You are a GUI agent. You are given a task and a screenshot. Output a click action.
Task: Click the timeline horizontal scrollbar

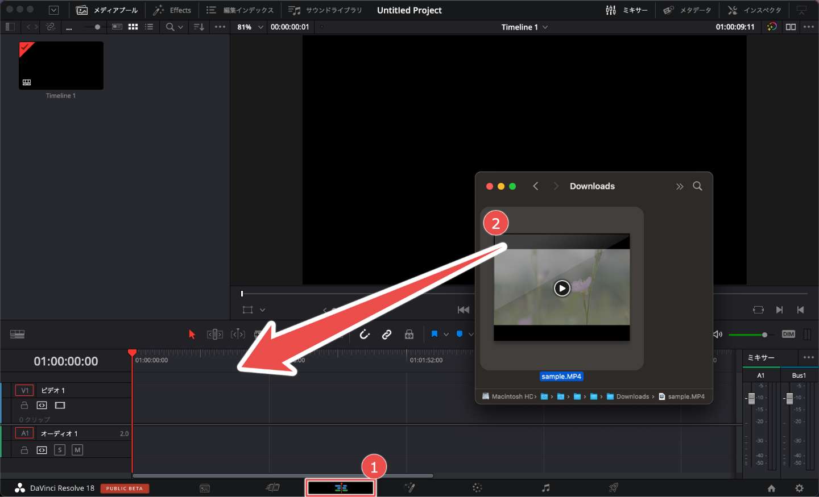(x=283, y=475)
